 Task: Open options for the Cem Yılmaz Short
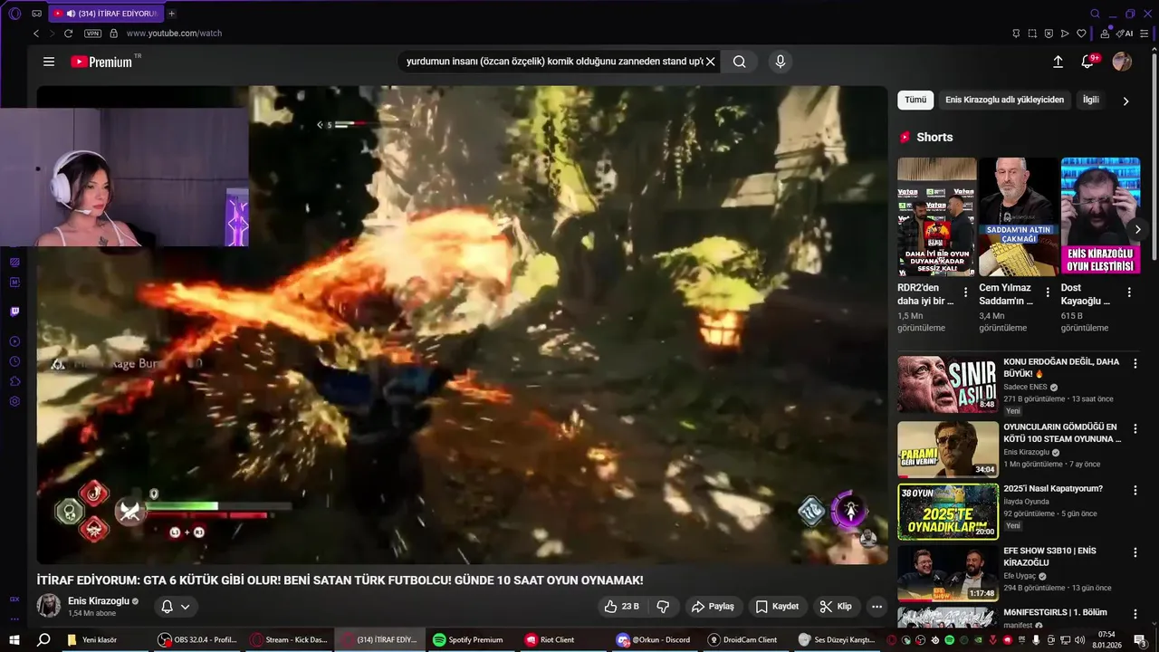(x=1048, y=292)
